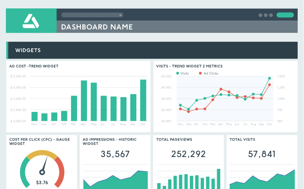Screen dimensions: 304x189
Task: Open the dropdown selector in the top bar
Action: [x=92, y=15]
